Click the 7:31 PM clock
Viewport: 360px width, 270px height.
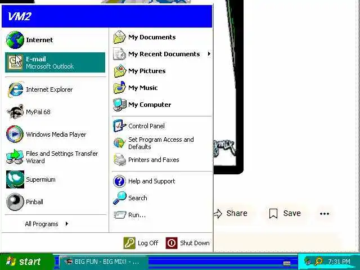click(x=339, y=262)
